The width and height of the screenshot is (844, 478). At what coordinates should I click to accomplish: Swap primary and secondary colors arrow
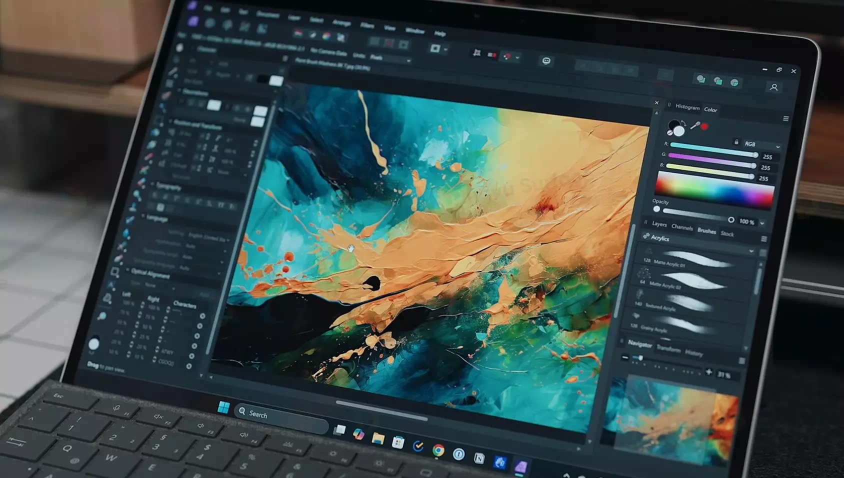point(683,123)
